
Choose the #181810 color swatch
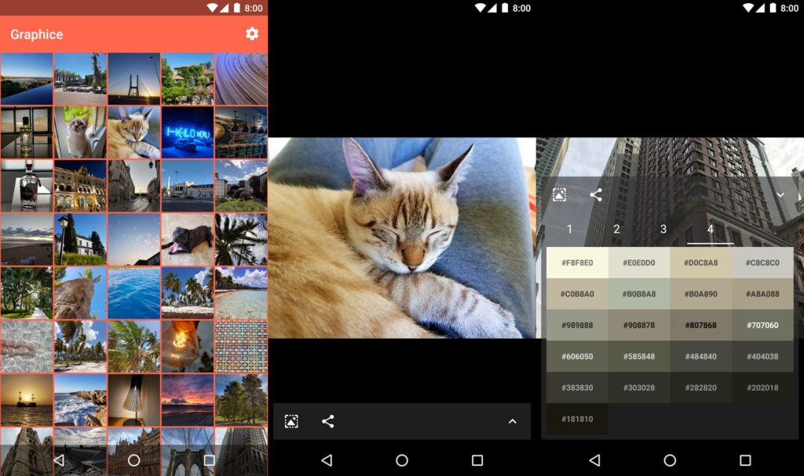pos(577,419)
